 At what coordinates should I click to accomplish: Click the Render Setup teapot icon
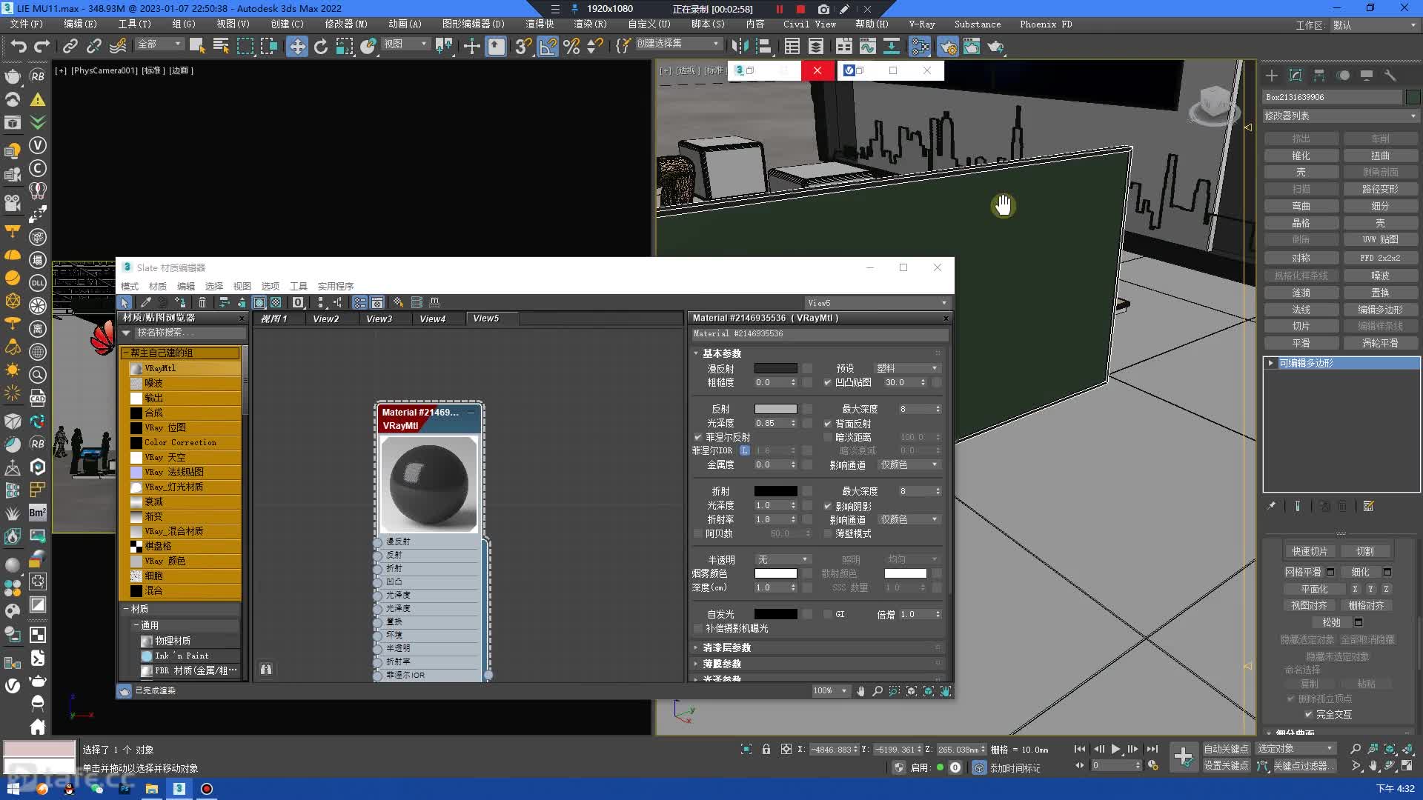(x=947, y=46)
